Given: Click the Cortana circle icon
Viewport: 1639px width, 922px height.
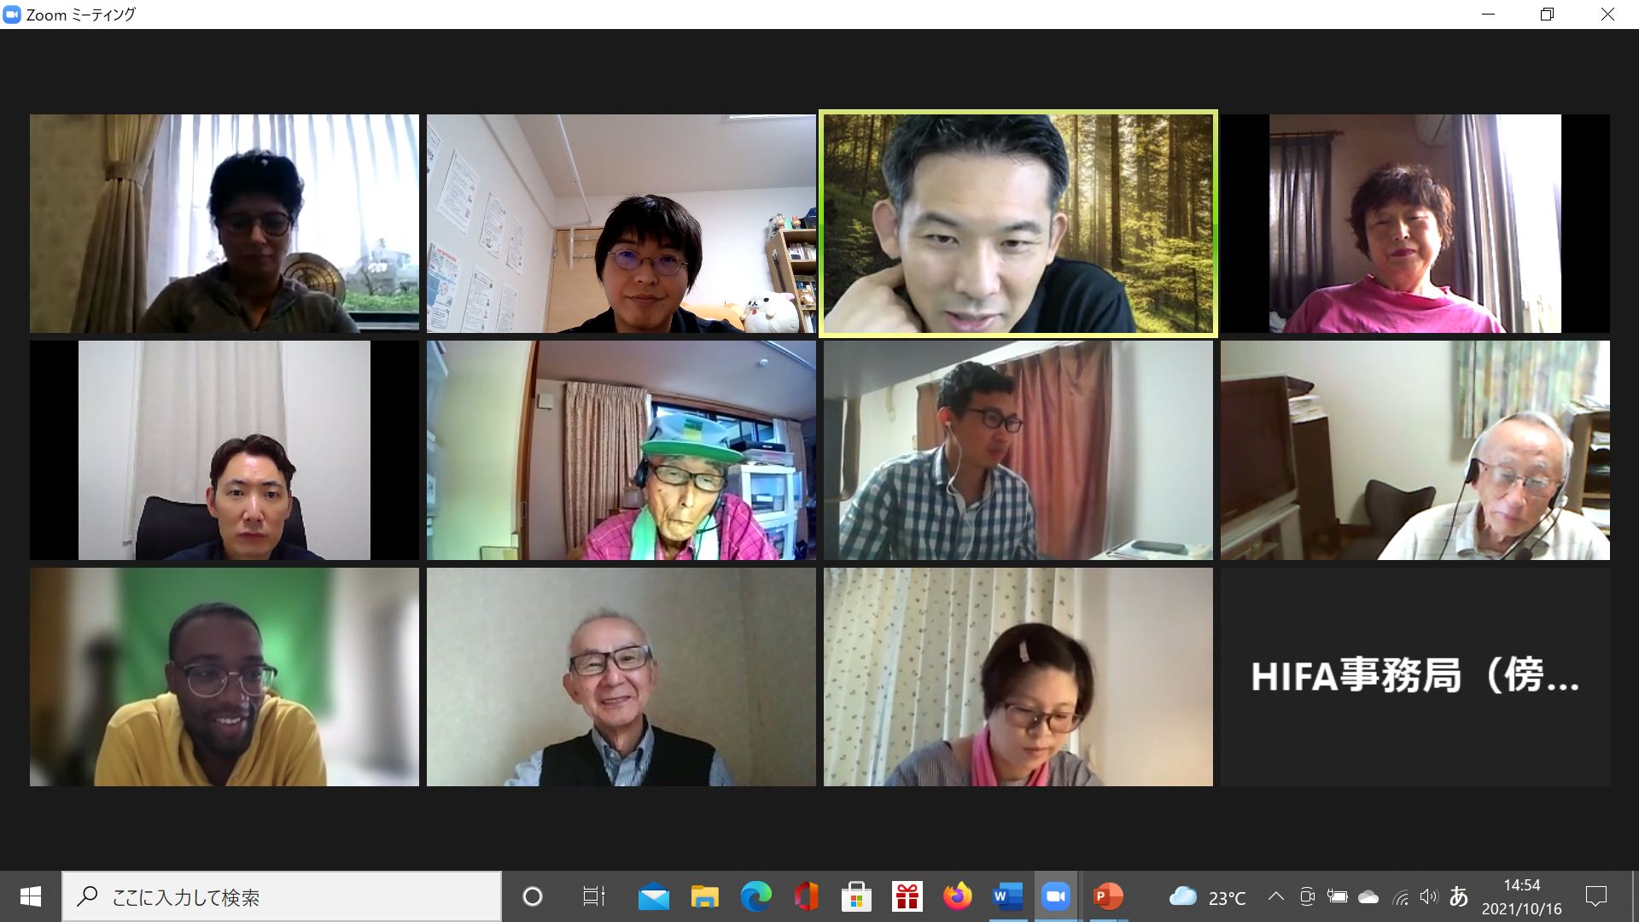Looking at the screenshot, I should pos(533,896).
